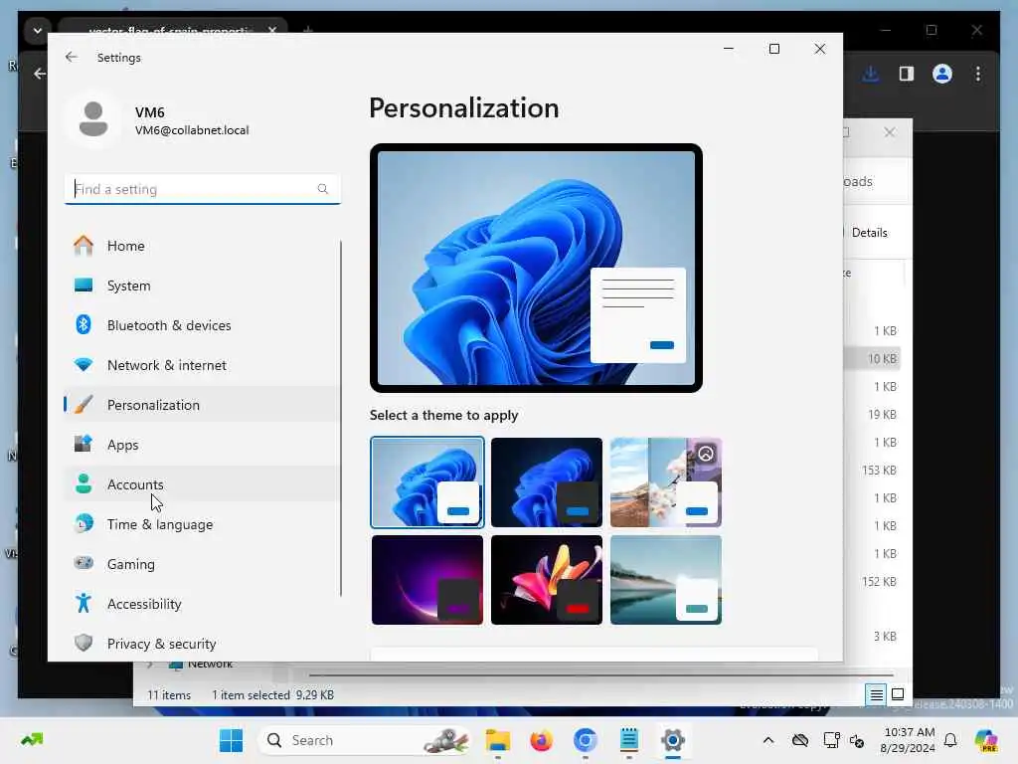
Task: Open notification bell in taskbar
Action: (x=950, y=740)
